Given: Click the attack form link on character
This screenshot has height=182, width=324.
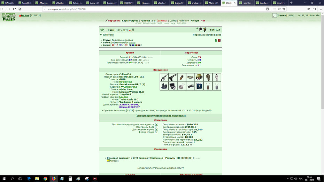Looking at the screenshot, I should (161, 116).
